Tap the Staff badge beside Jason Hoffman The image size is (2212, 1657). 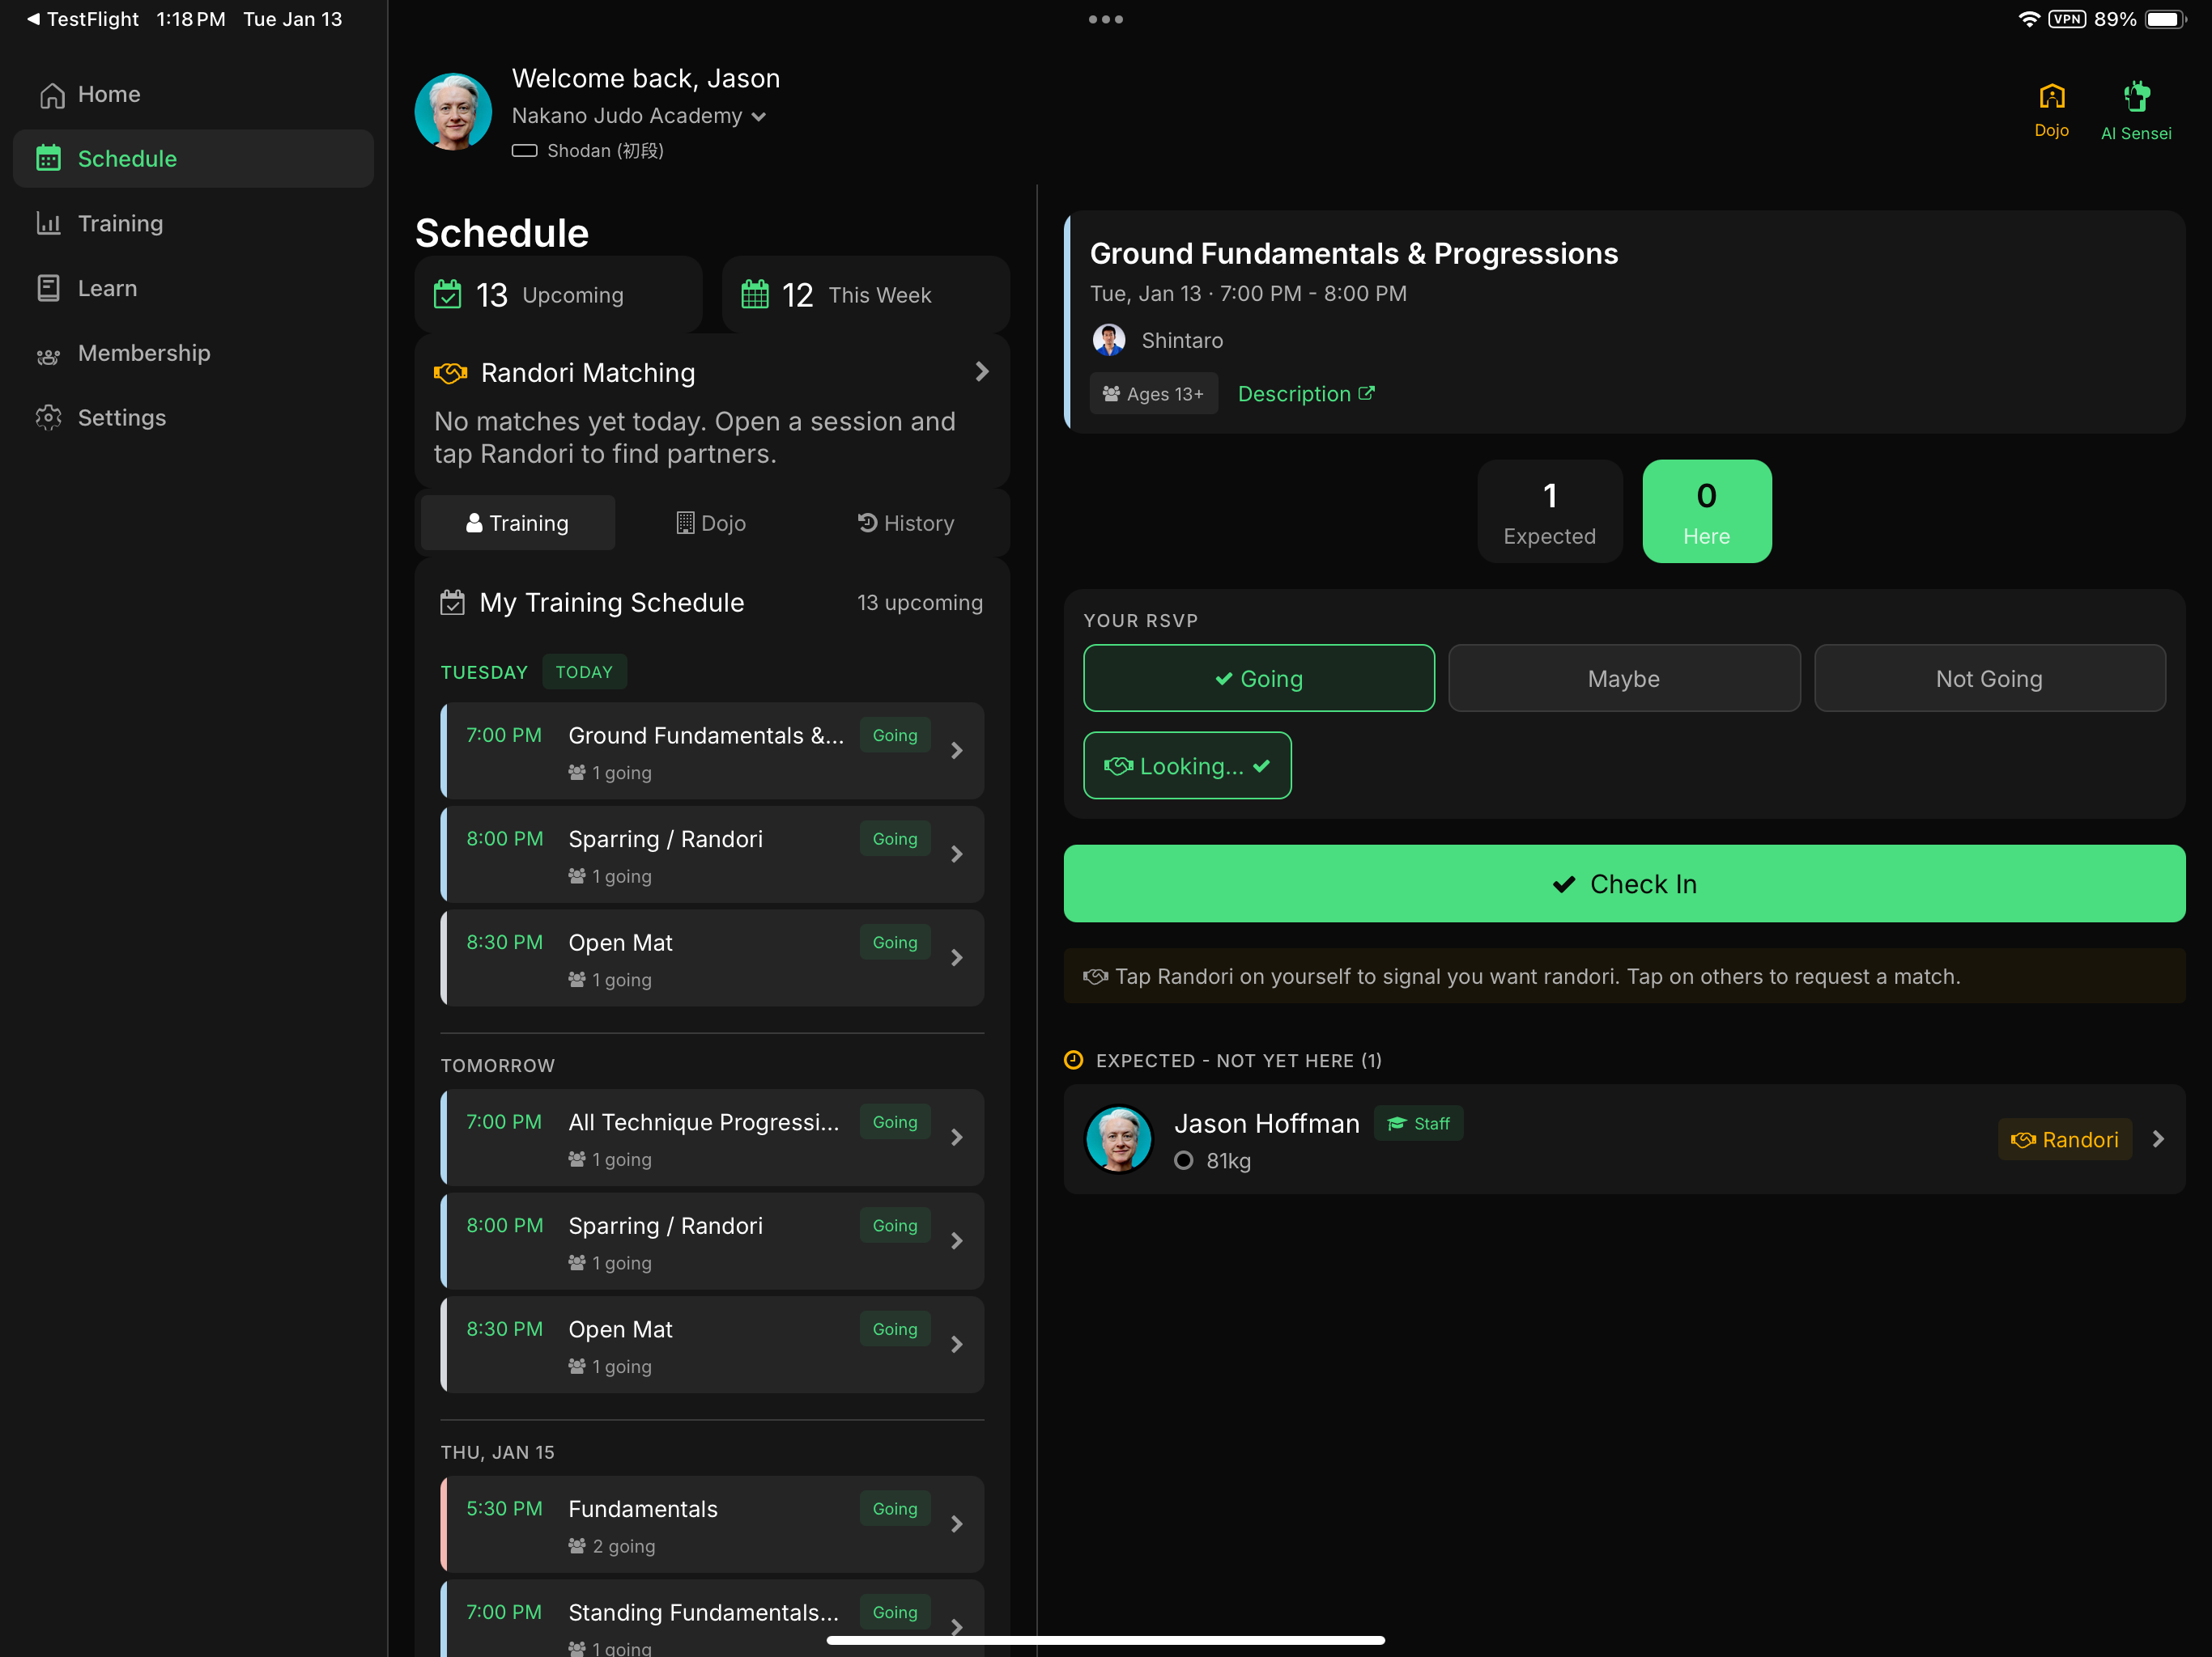(1419, 1123)
